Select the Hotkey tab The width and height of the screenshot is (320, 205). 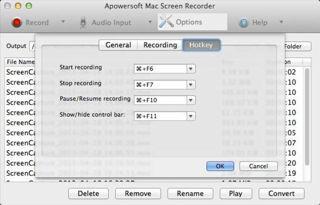(x=201, y=45)
